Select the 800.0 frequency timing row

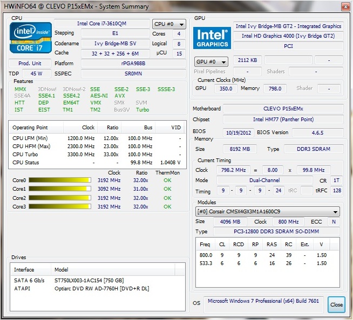(268, 255)
